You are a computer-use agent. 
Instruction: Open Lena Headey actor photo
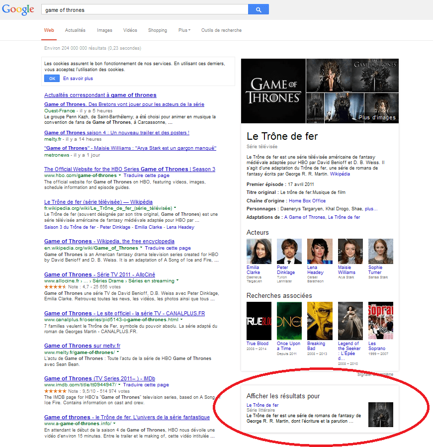pos(320,251)
